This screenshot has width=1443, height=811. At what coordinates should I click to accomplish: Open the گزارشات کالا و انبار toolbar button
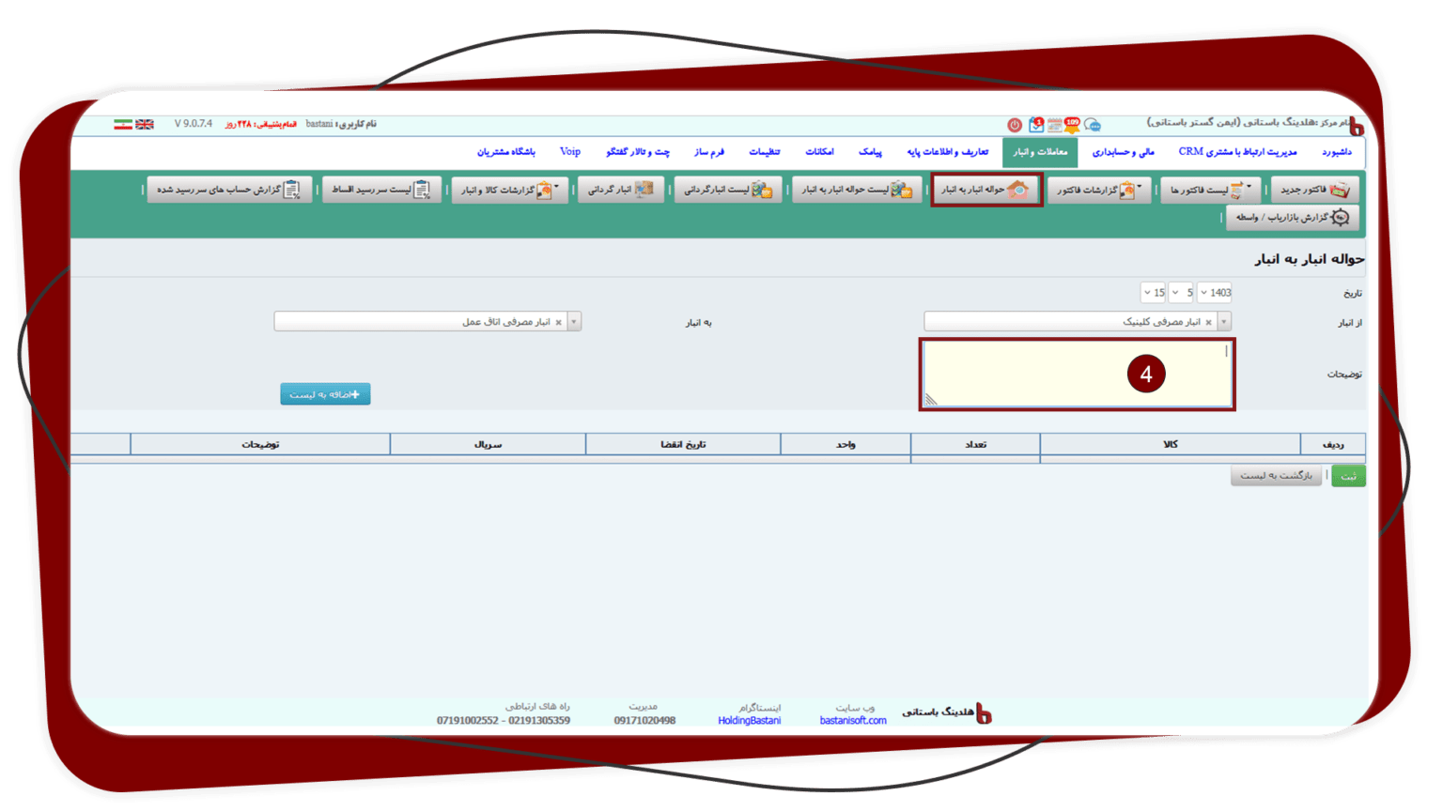pos(509,190)
